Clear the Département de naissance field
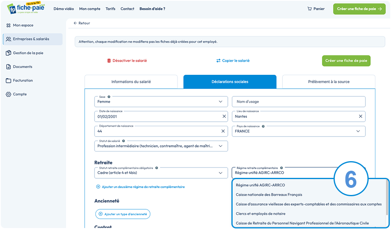Image resolution: width=391 pixels, height=232 pixels. click(223, 131)
